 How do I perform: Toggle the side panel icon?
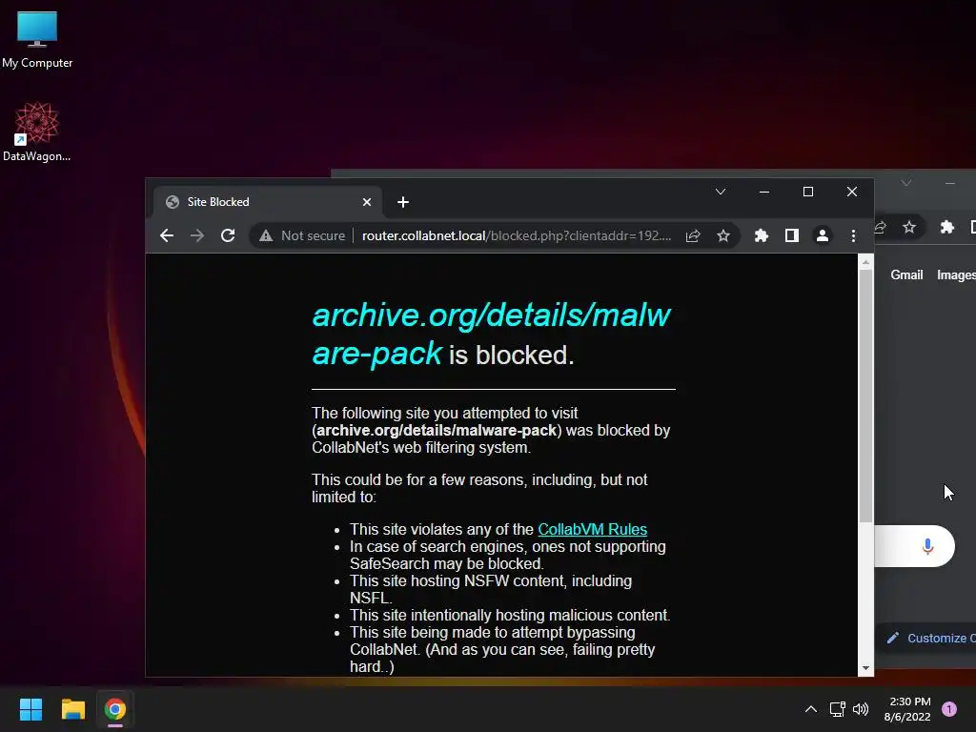(791, 235)
